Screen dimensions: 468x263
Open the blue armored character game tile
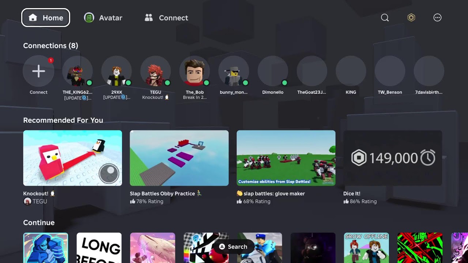(46, 248)
